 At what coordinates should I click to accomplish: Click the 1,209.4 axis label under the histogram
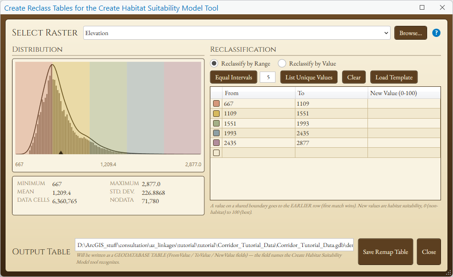(108, 164)
